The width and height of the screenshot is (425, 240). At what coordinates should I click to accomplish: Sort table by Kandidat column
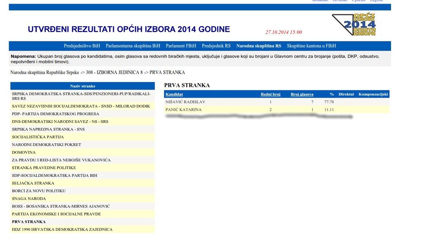tap(174, 94)
